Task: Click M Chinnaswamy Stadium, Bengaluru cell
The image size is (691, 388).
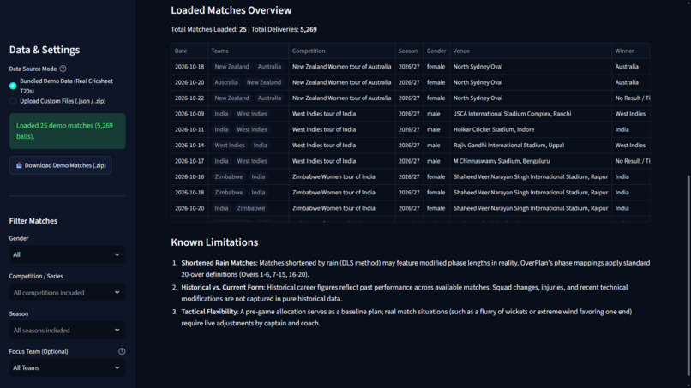Action: click(x=531, y=161)
